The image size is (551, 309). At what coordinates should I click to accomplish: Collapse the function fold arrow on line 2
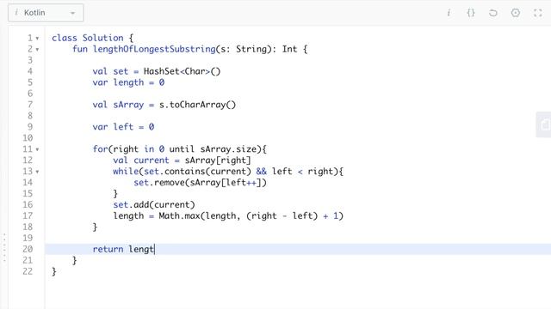pyautogui.click(x=37, y=50)
